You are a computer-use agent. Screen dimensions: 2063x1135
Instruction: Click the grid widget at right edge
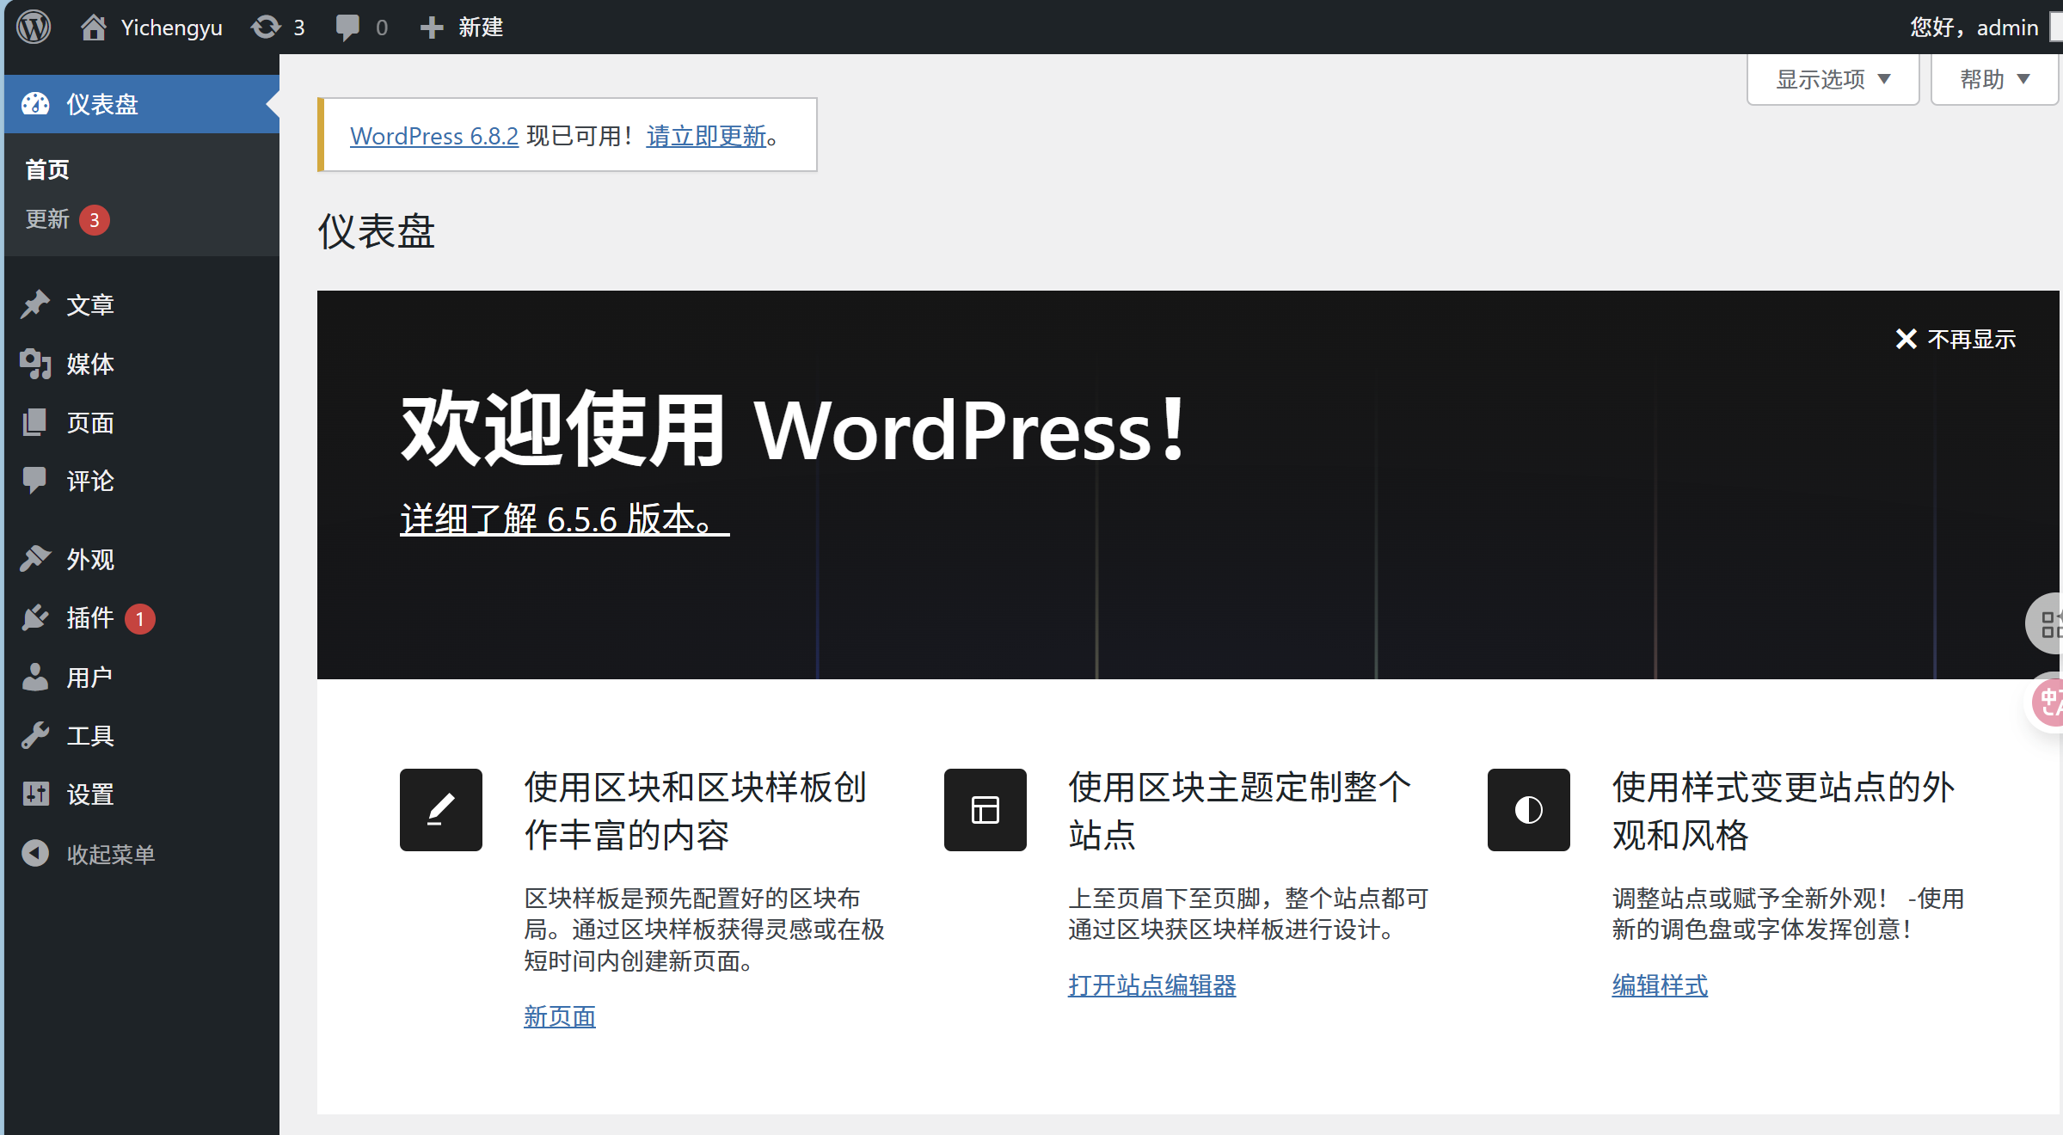[x=2048, y=624]
